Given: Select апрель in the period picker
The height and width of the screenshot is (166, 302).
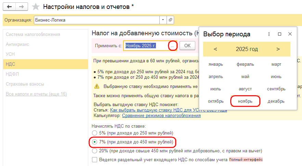Looking at the screenshot, I should point(215,77).
